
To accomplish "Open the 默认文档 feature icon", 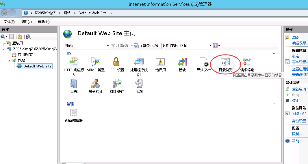I will [x=204, y=62].
